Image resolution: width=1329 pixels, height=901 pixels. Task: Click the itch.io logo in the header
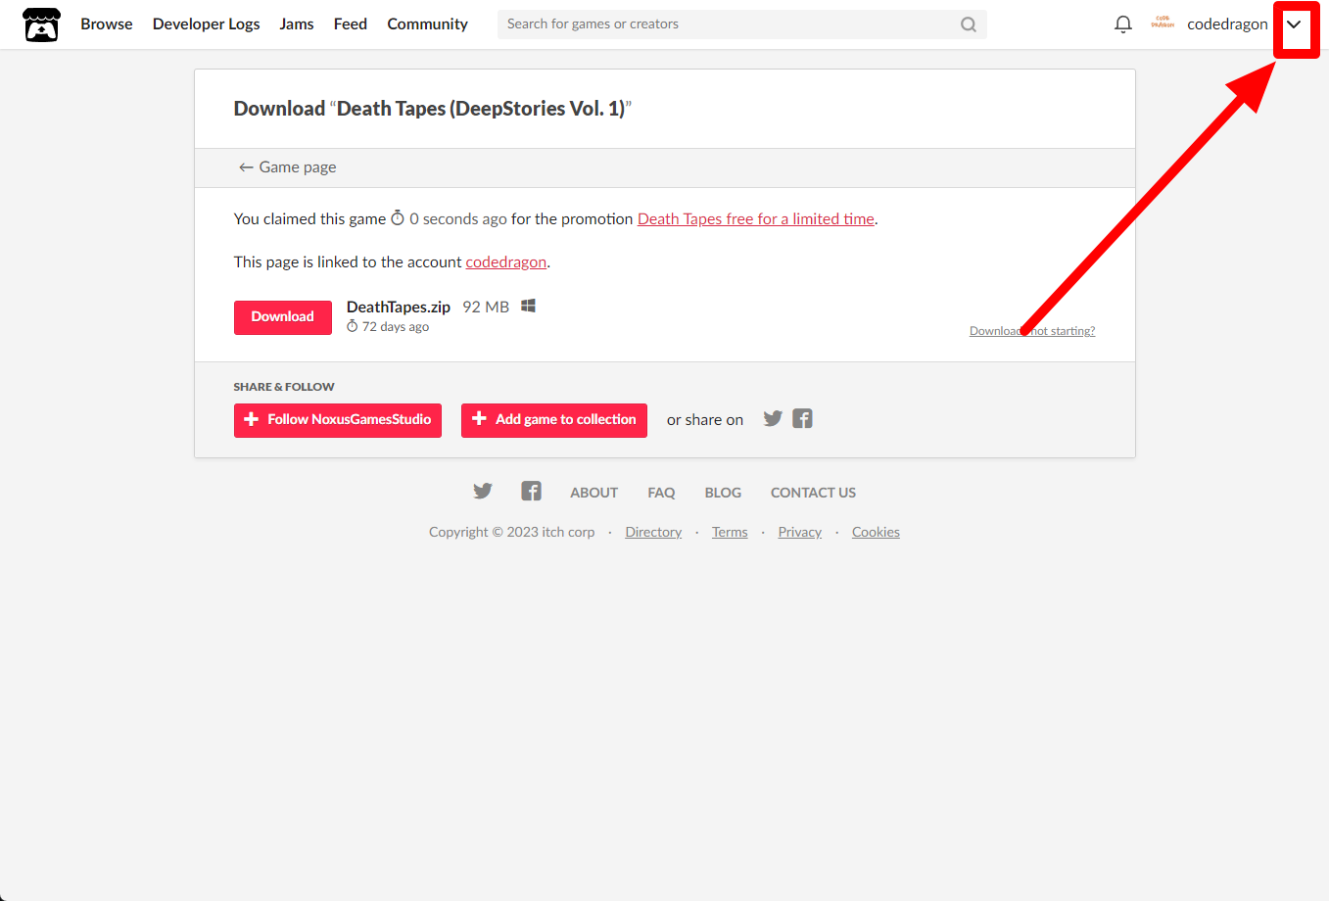click(x=41, y=24)
